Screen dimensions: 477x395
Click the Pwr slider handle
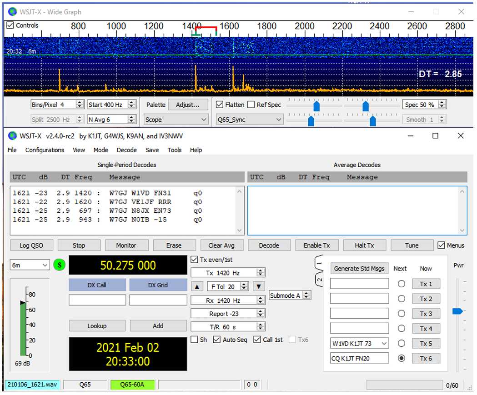pos(457,311)
